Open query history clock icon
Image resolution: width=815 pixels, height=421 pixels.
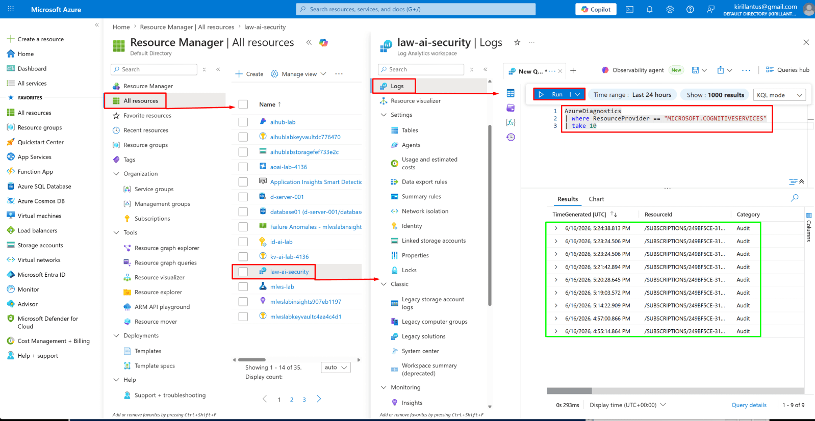[511, 137]
